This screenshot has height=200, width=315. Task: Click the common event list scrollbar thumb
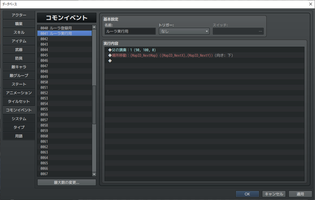pos(94,105)
